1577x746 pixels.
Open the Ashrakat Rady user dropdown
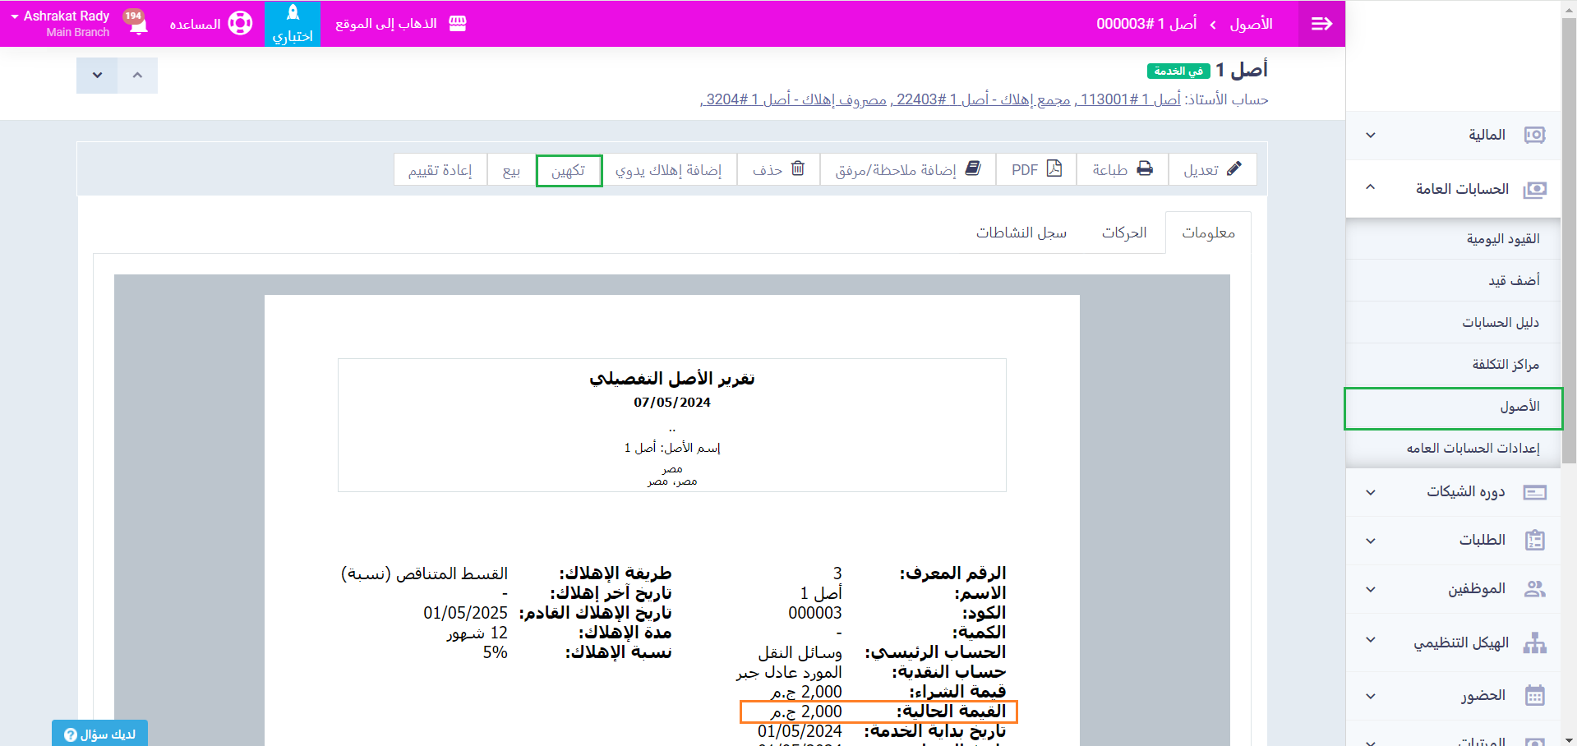(x=61, y=23)
